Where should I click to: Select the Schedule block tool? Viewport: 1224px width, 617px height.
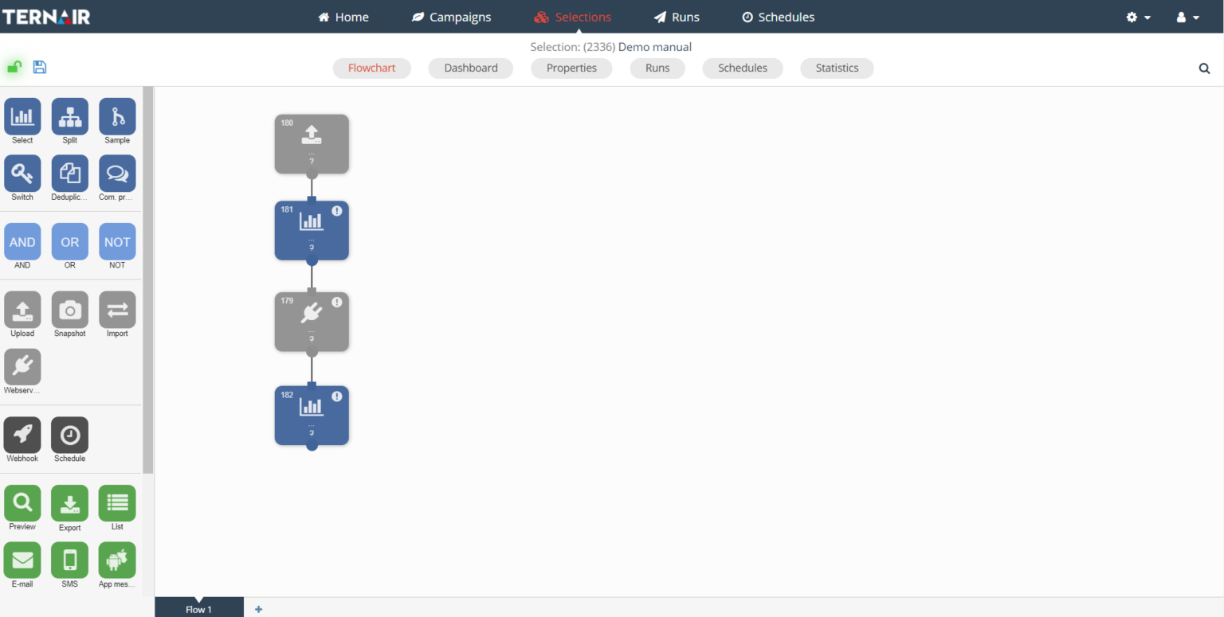tap(70, 435)
